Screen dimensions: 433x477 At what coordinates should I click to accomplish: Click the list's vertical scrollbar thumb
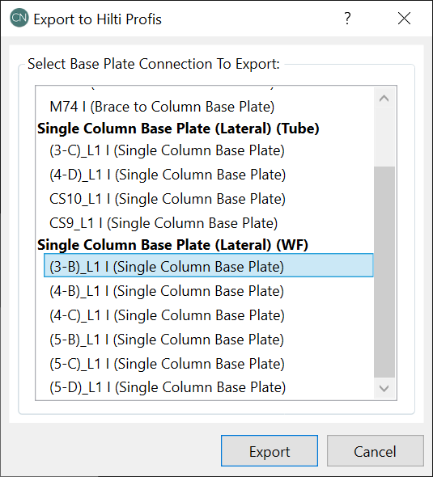point(384,272)
